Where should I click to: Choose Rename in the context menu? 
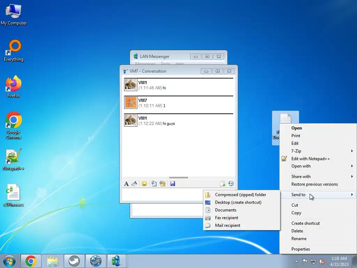[x=318, y=239]
